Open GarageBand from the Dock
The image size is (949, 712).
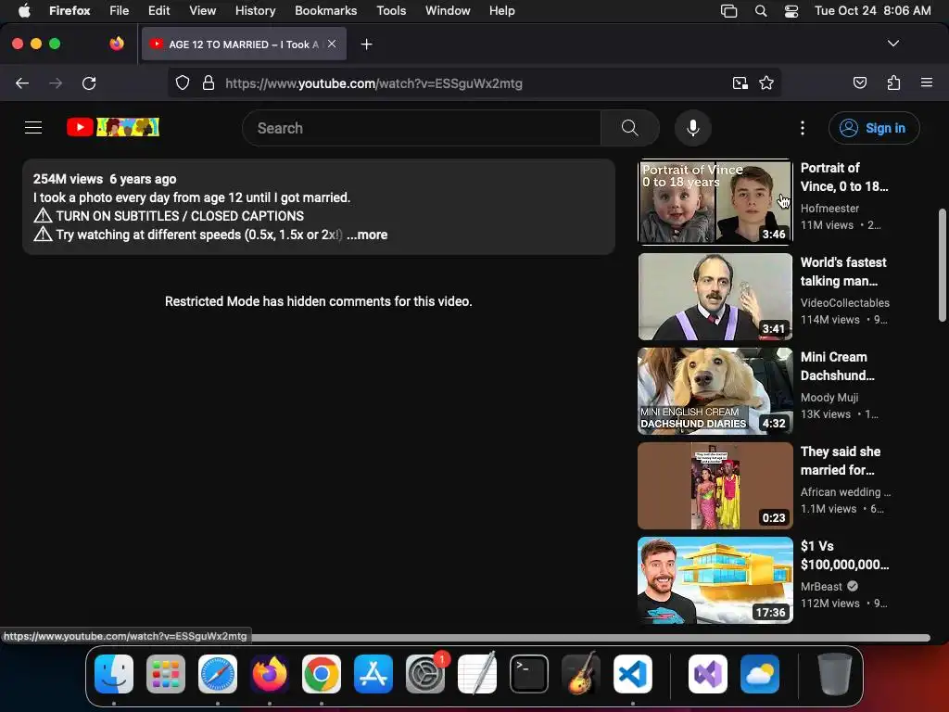[581, 674]
